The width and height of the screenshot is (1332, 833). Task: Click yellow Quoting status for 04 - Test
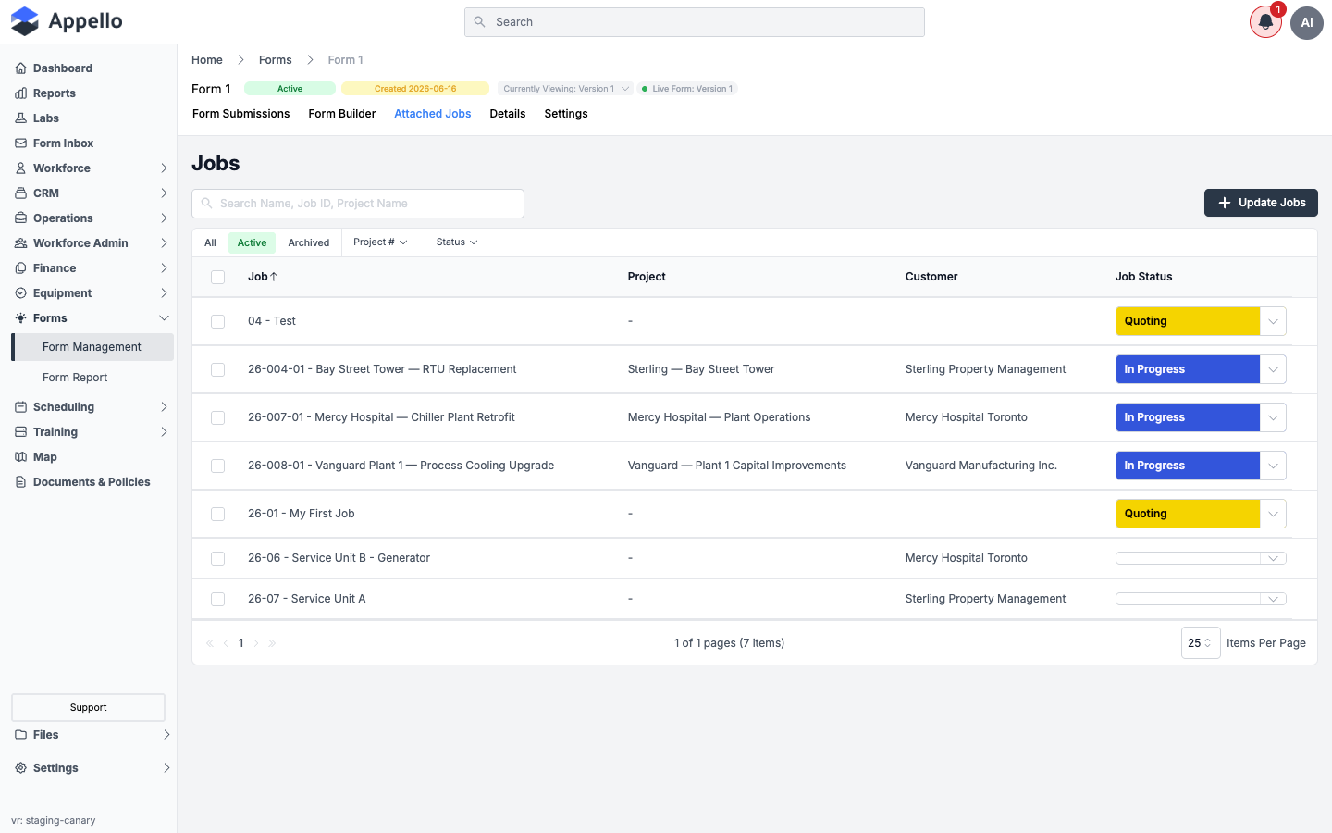[x=1188, y=321]
